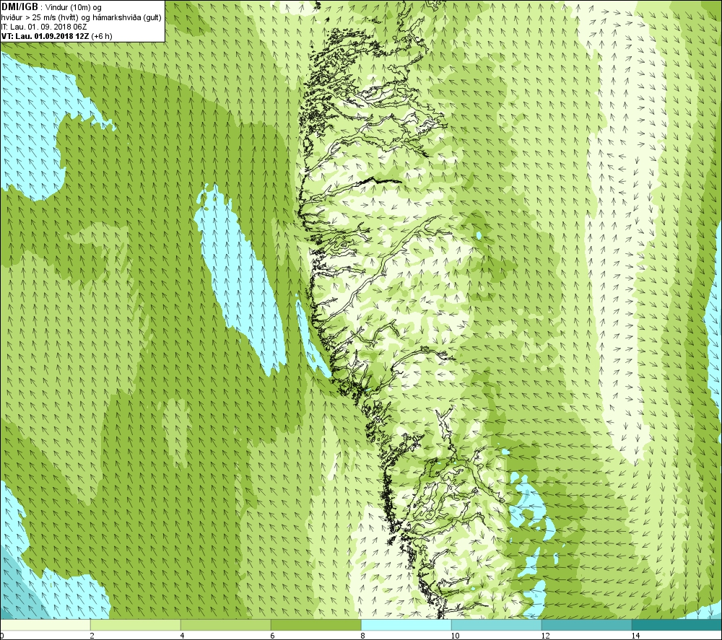This screenshot has width=722, height=640.
Task: Click the scale label '2'
Action: pyautogui.click(x=92, y=636)
